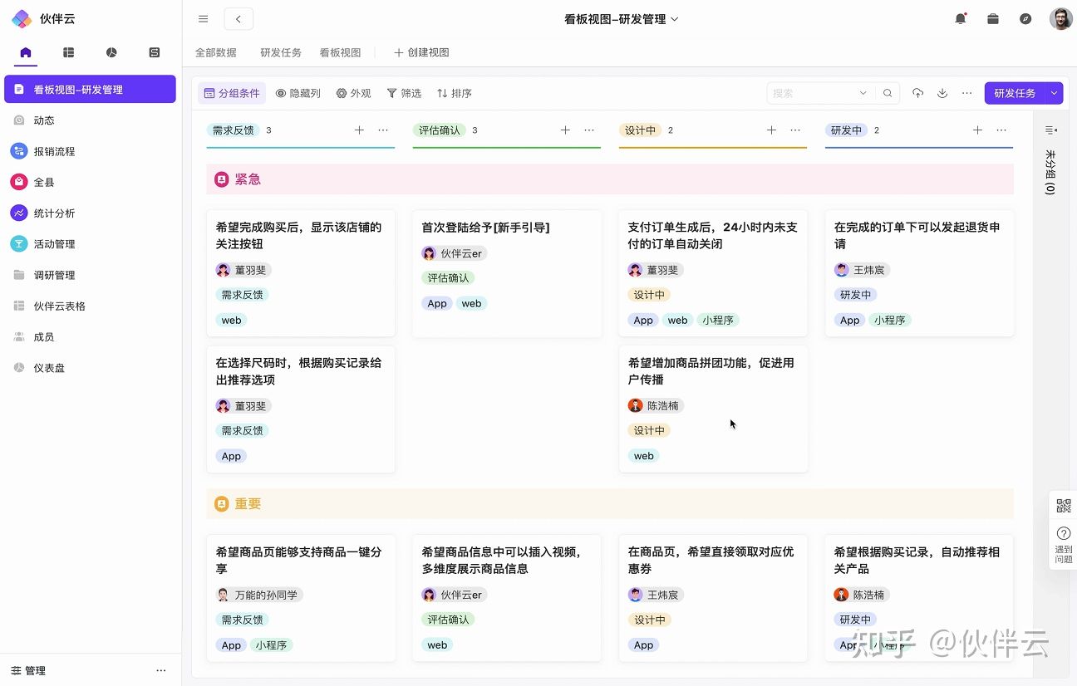Click the upload cloud icon
The height and width of the screenshot is (686, 1077).
click(x=917, y=94)
